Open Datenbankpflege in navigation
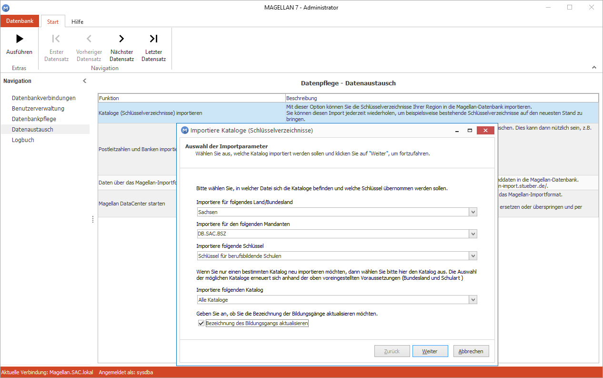This screenshot has height=378, width=603. 34,119
